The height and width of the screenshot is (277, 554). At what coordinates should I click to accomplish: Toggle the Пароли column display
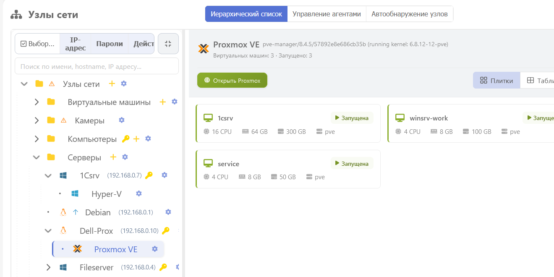[109, 44]
